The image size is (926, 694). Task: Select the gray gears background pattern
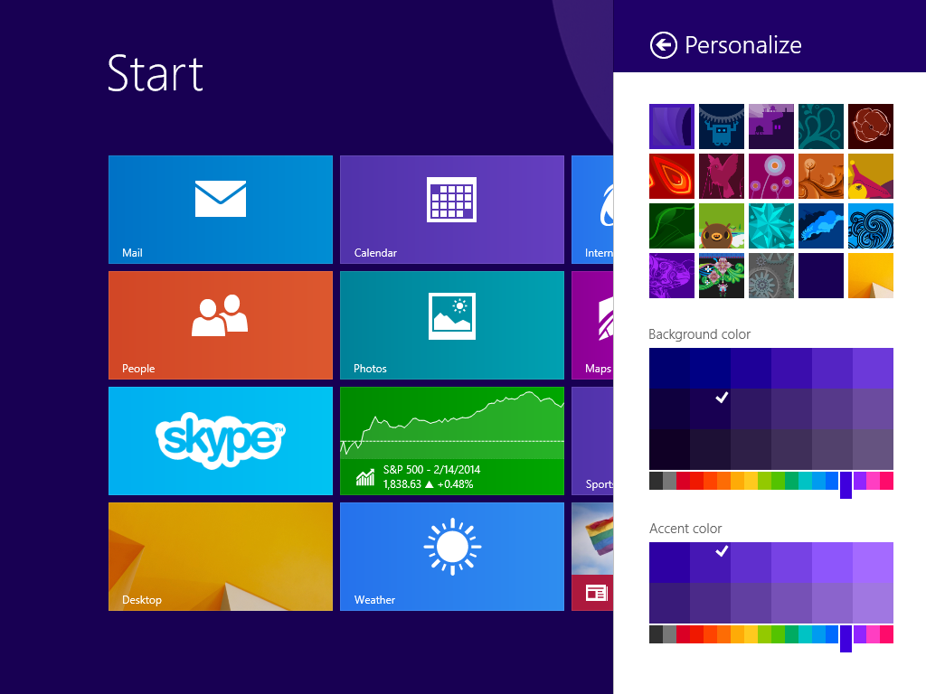[771, 276]
